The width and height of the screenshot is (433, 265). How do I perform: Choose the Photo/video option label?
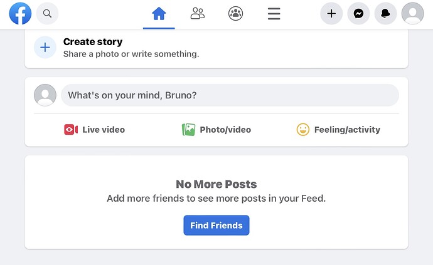225,130
